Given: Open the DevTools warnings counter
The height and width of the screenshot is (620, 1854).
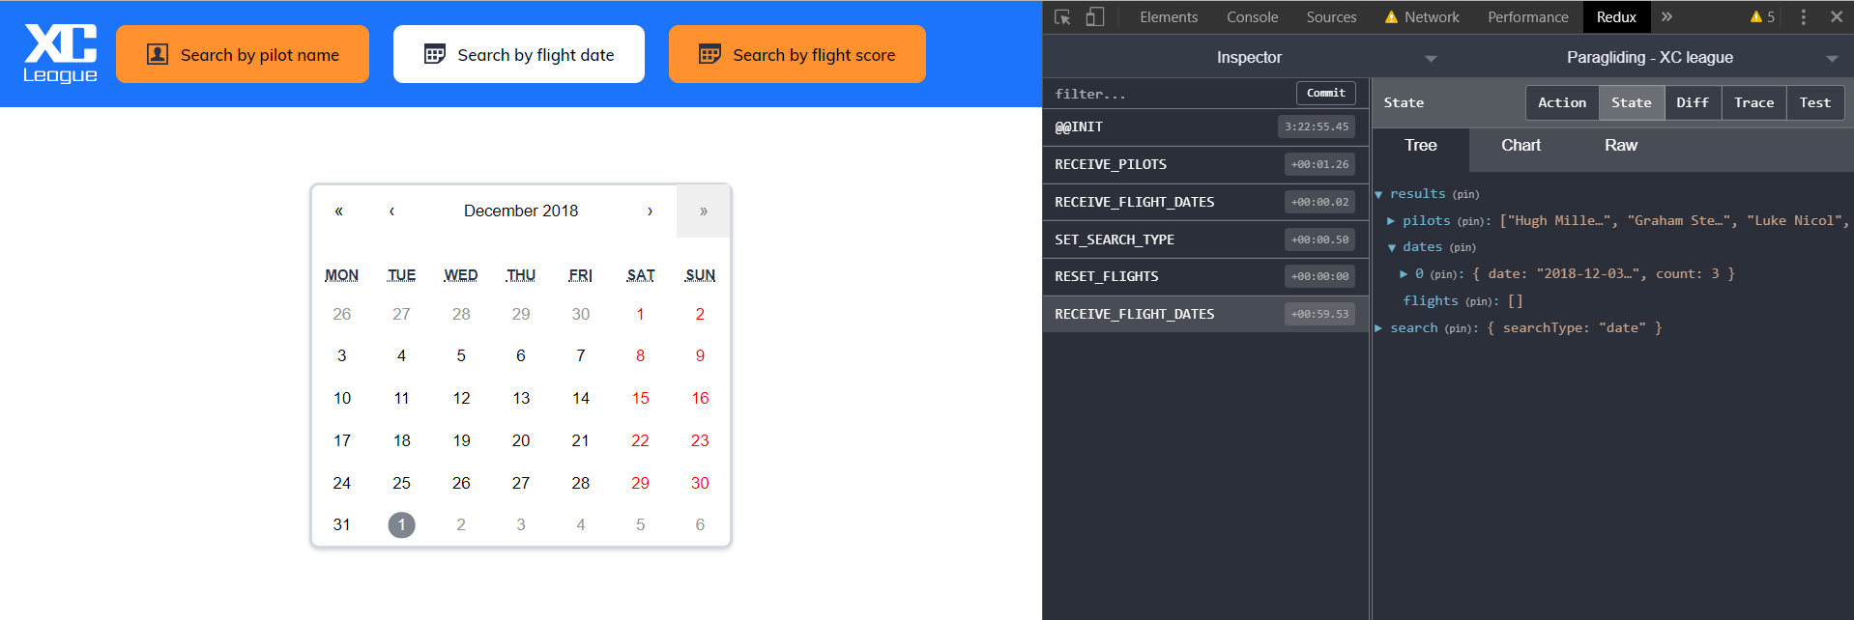Looking at the screenshot, I should coord(1762,17).
